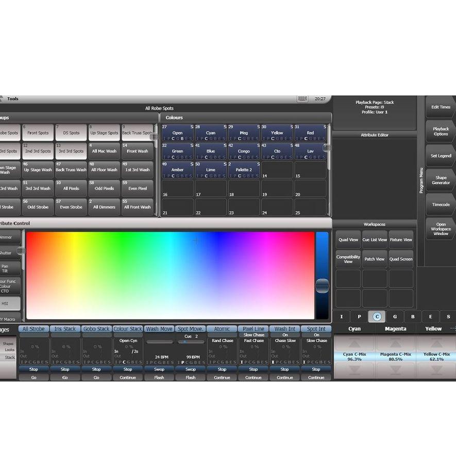Select the Colour (C) attribute bank
This screenshot has height=465, width=456.
click(x=377, y=317)
